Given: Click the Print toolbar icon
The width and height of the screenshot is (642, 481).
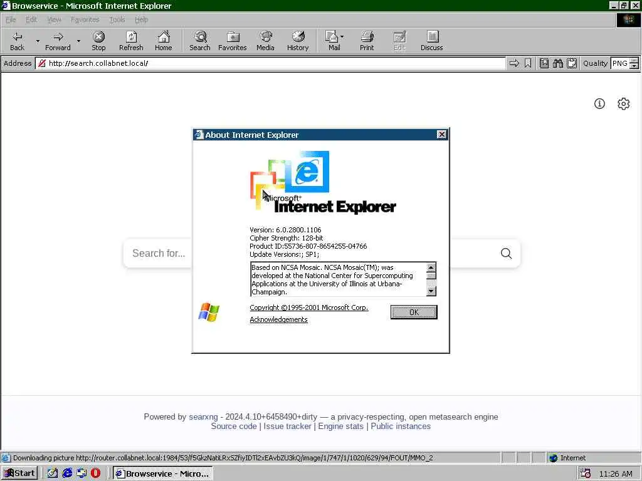Looking at the screenshot, I should click(x=367, y=41).
